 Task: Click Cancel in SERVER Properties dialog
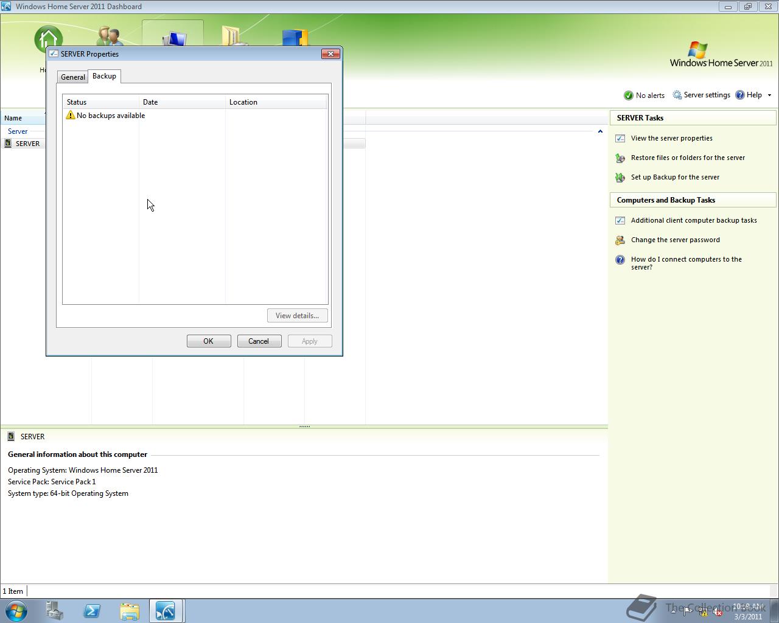click(259, 341)
